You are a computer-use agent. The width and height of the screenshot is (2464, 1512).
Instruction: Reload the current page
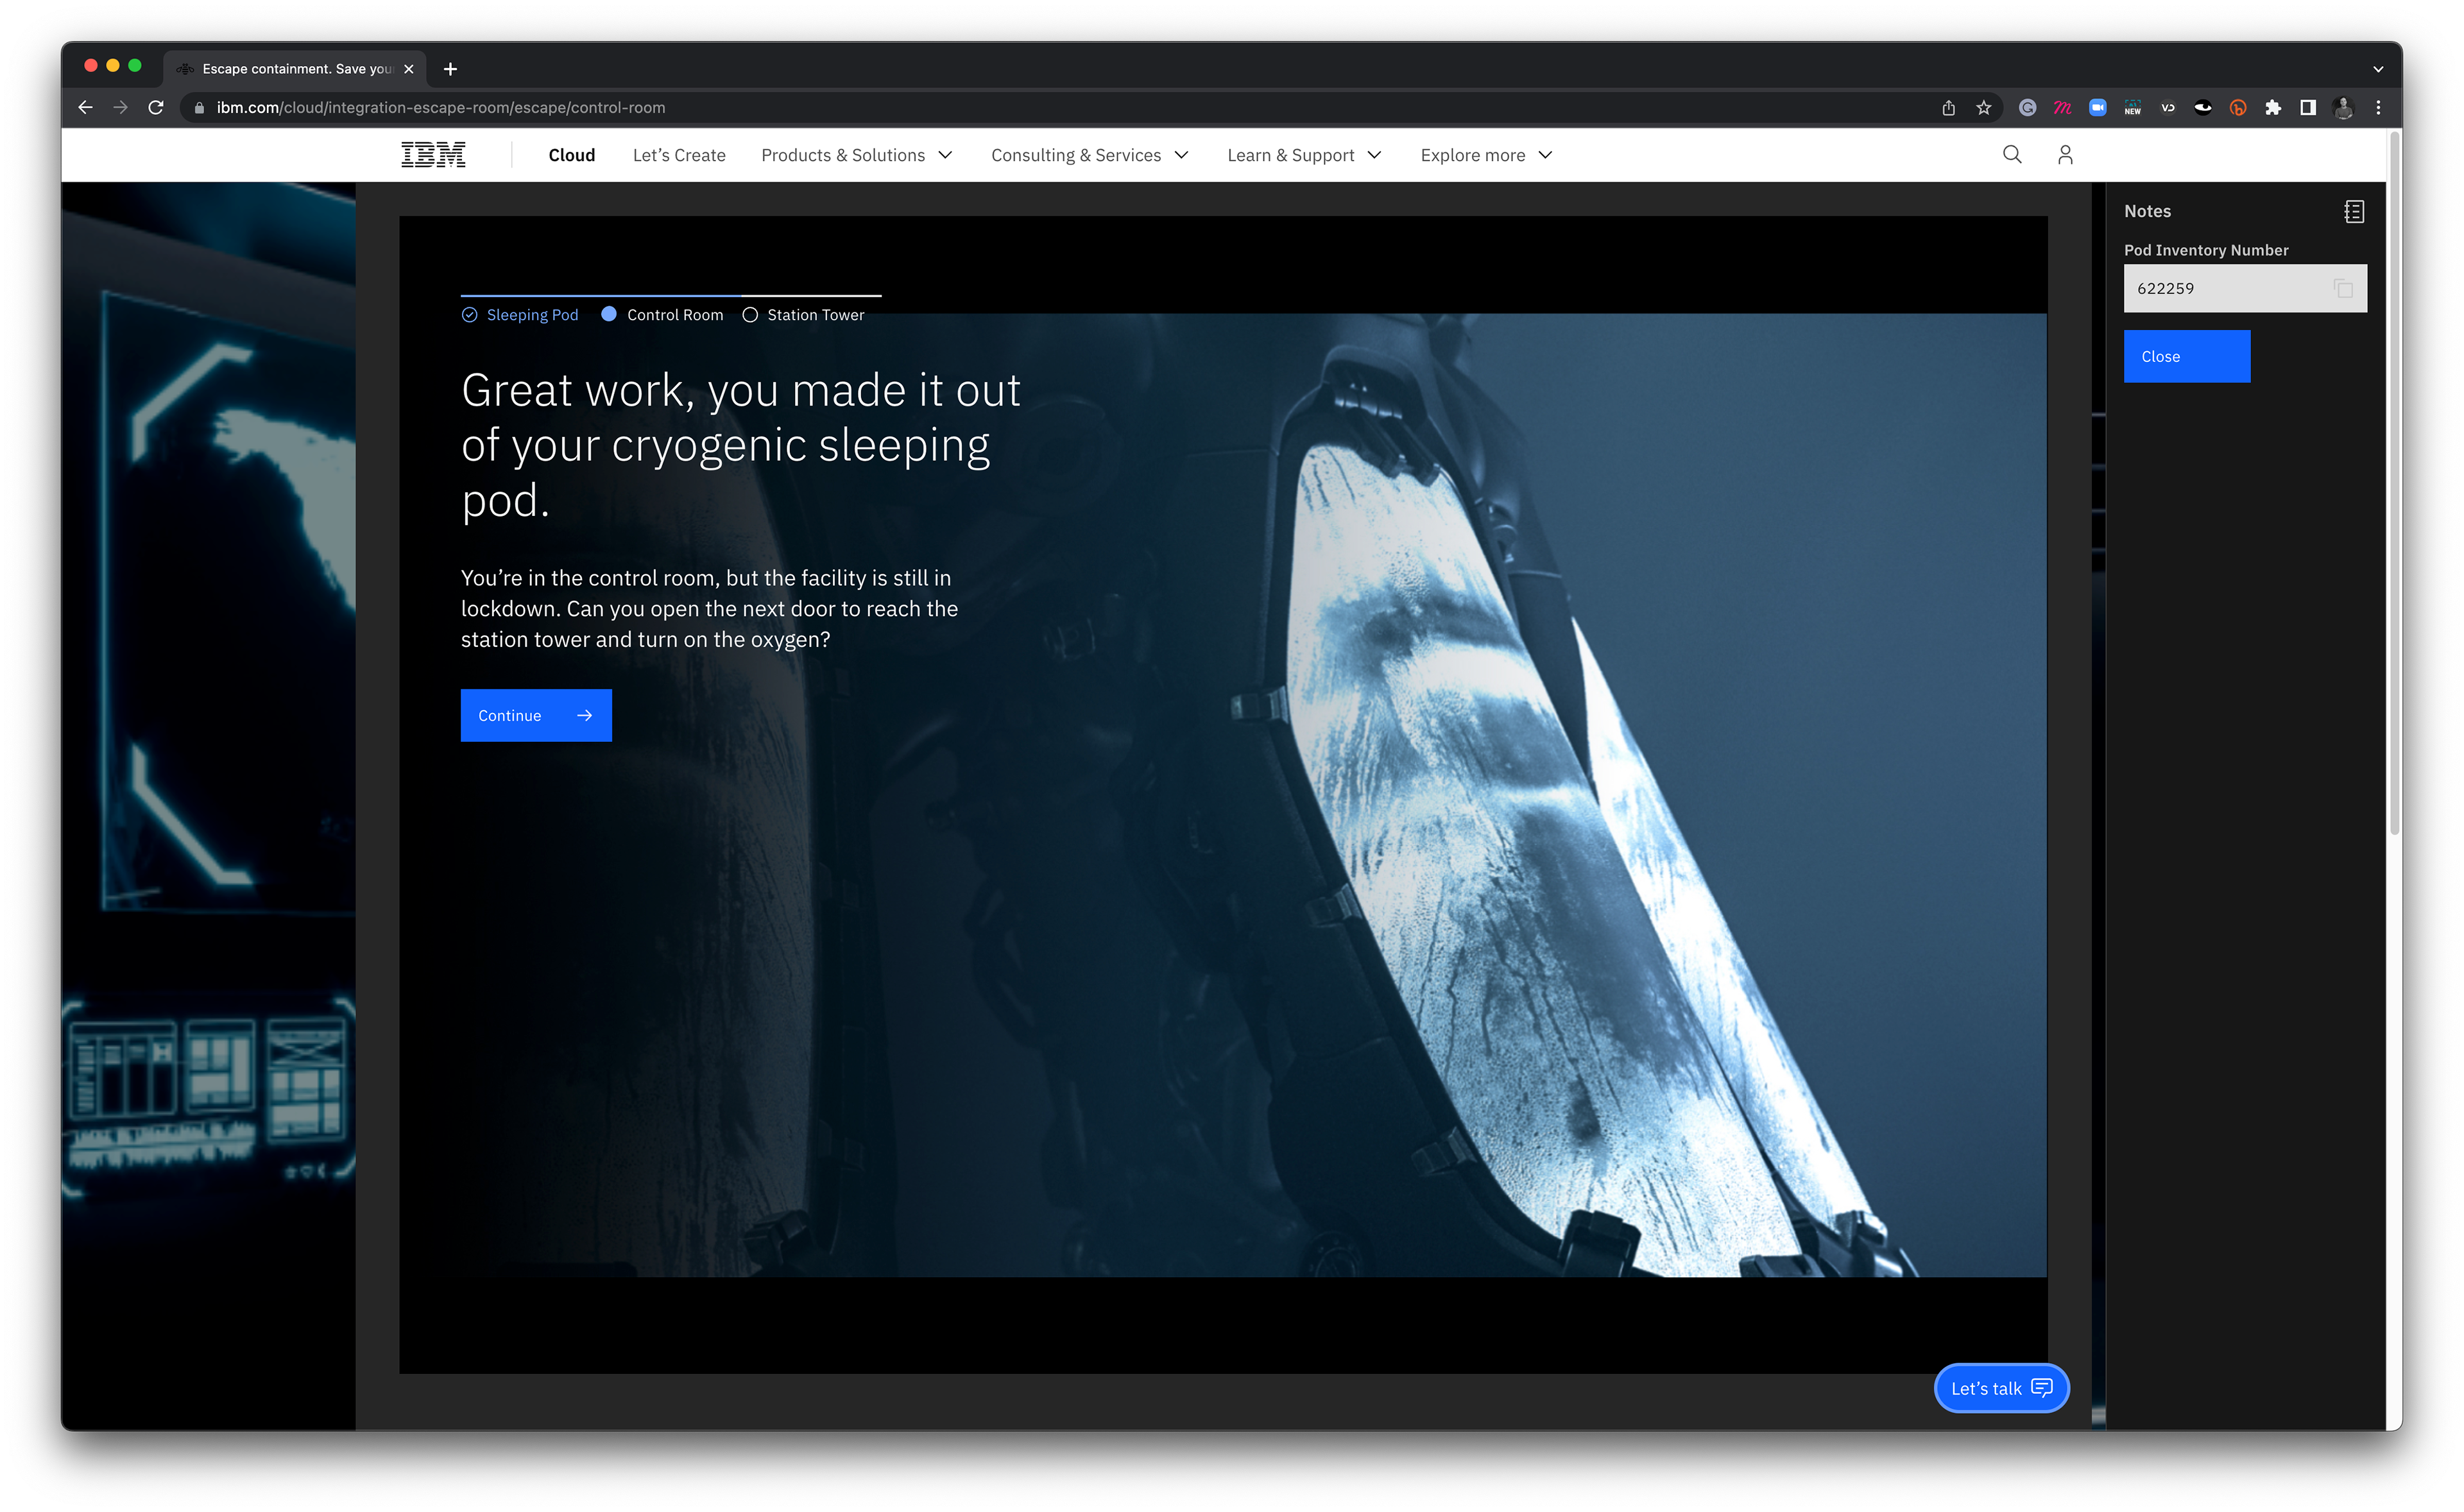coord(156,108)
